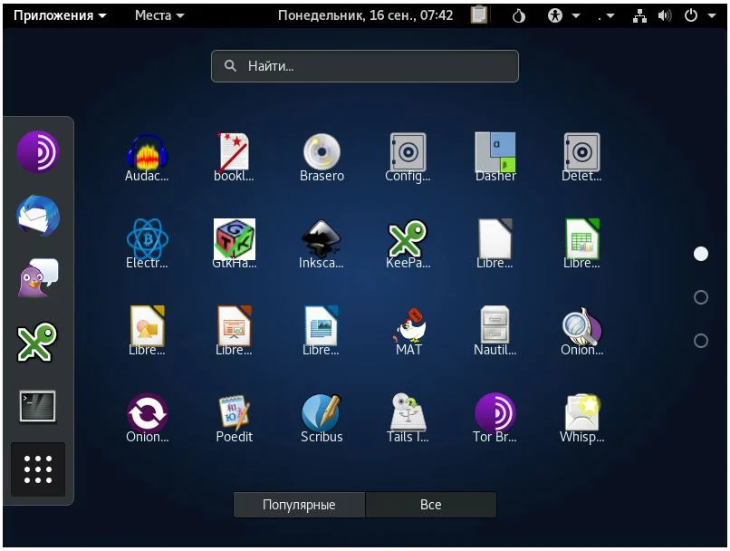Expand the Места menu

click(159, 15)
